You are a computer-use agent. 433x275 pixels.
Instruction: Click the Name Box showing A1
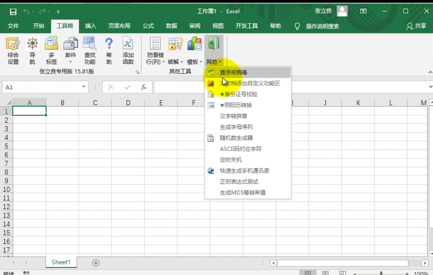coord(41,87)
